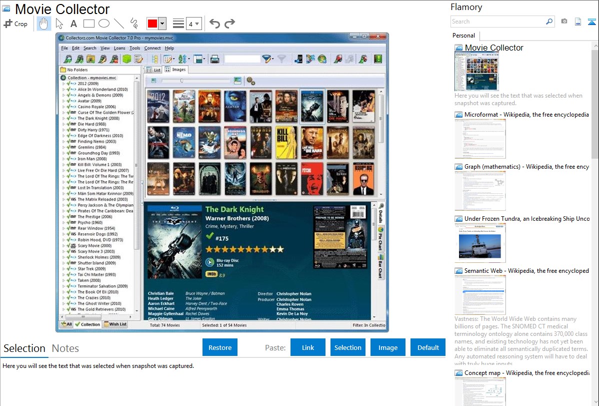Click the line thickness lines icon
The image size is (599, 406).
178,24
